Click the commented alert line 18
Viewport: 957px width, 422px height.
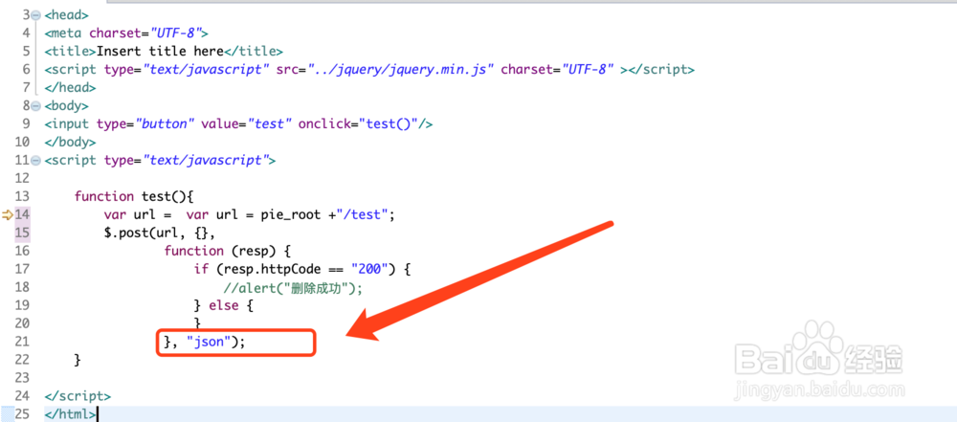pos(293,288)
